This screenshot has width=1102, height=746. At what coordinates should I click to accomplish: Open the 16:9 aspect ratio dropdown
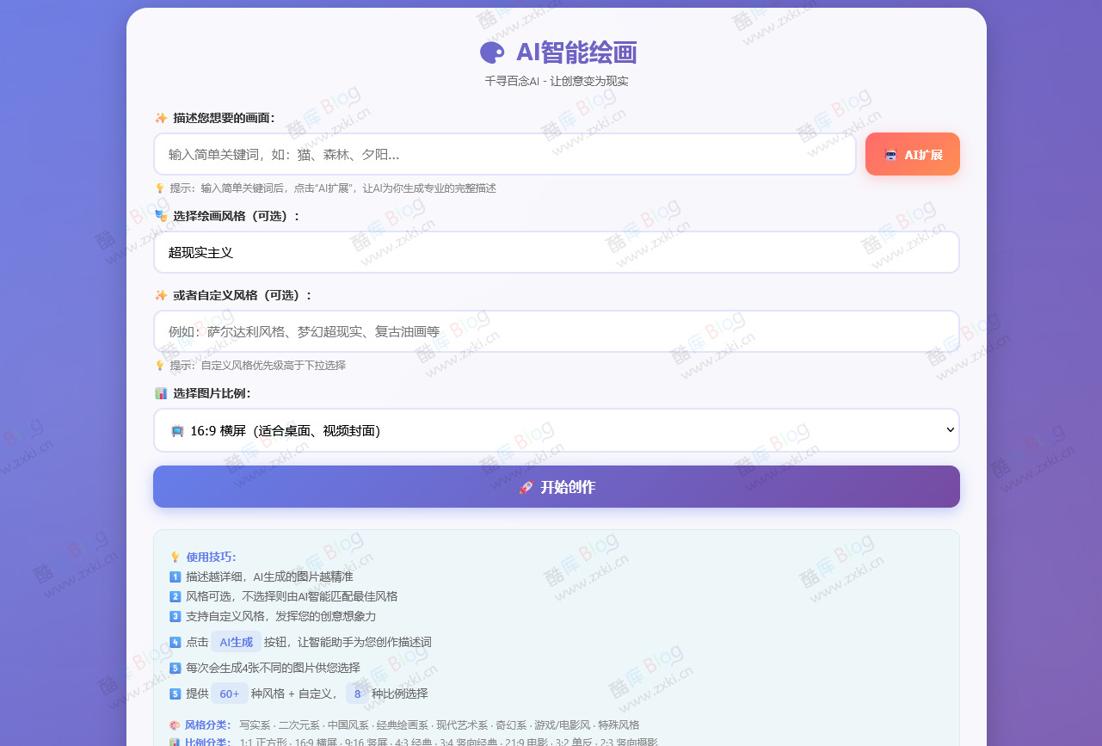coord(556,430)
